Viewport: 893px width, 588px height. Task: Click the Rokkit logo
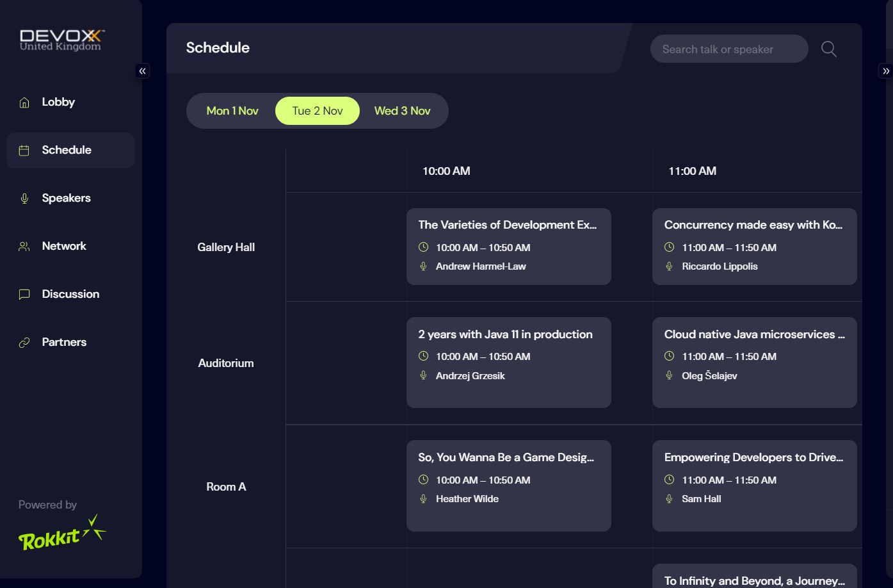[61, 533]
